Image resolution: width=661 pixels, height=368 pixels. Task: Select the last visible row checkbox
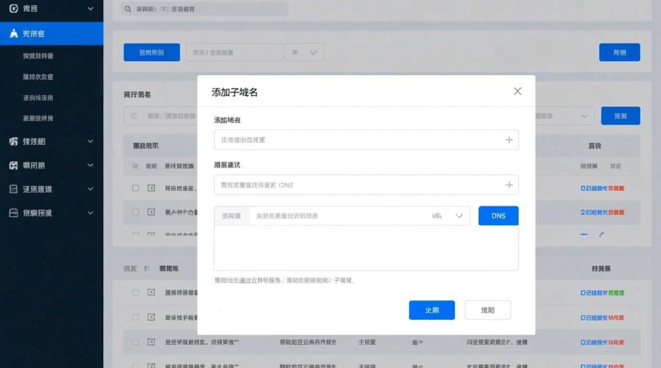(x=136, y=366)
